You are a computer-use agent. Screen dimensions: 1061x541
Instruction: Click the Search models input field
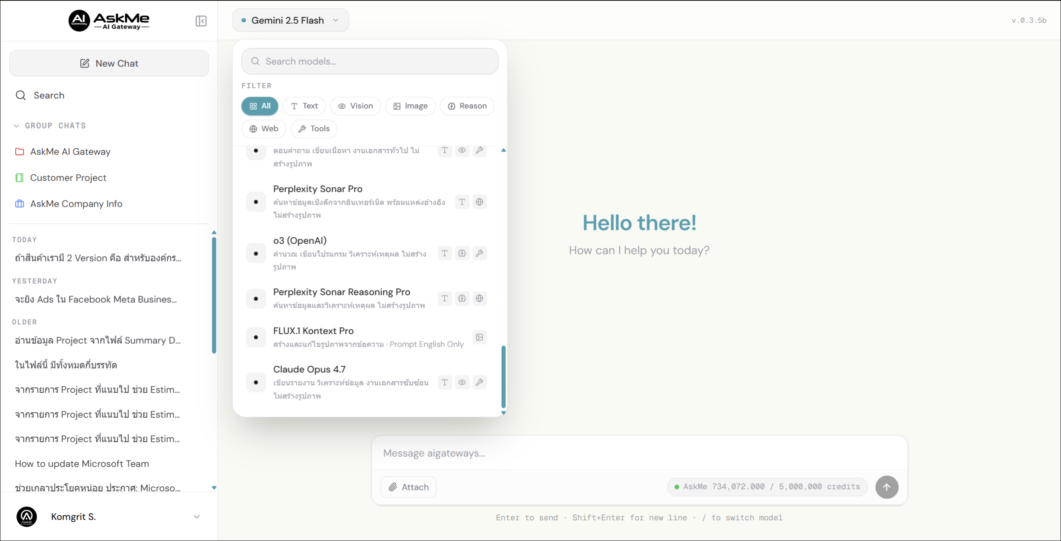[370, 61]
